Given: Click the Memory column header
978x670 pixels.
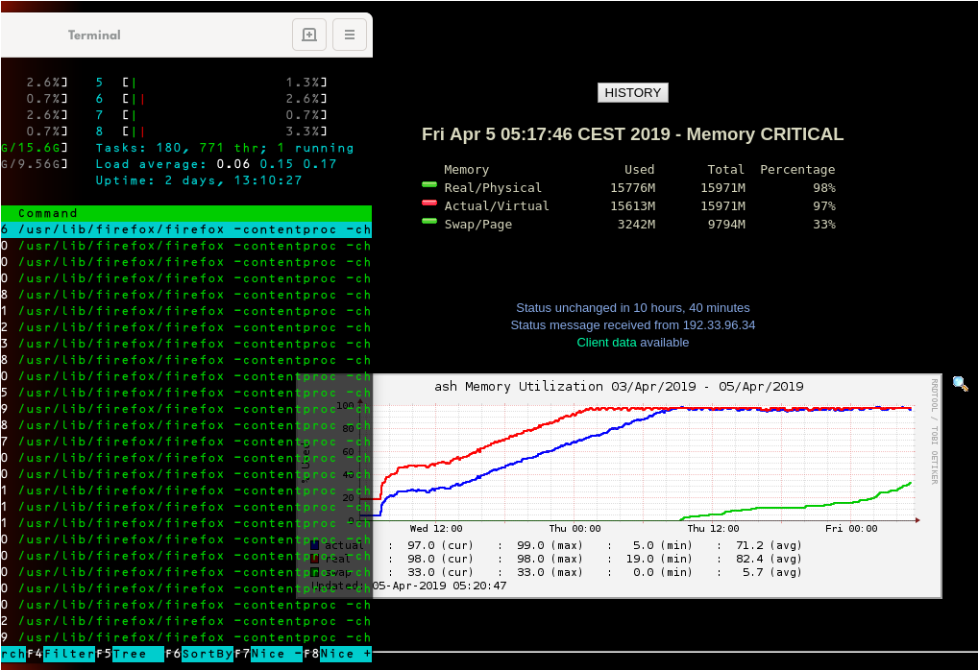Looking at the screenshot, I should tap(467, 170).
